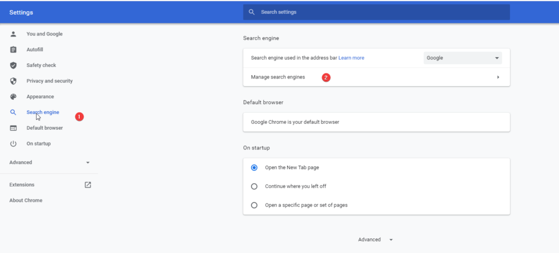The height and width of the screenshot is (253, 559).
Task: Click the Default browser window icon
Action: pyautogui.click(x=13, y=128)
